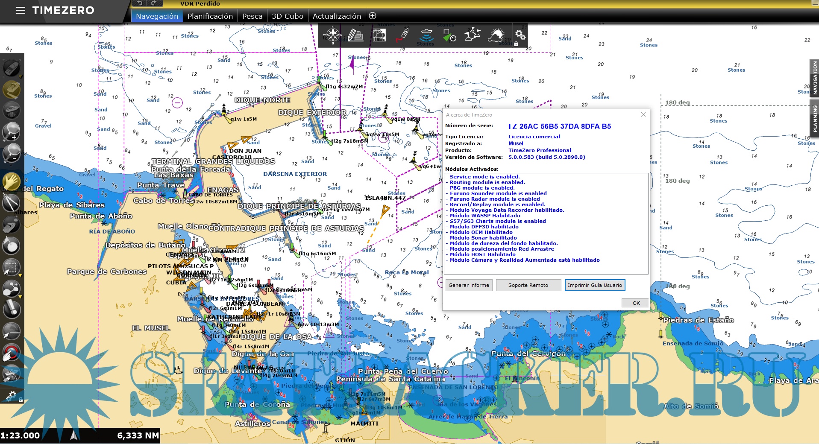This screenshot has width=819, height=444.
Task: Open the compass rose tool in toolbar
Action: 332,35
